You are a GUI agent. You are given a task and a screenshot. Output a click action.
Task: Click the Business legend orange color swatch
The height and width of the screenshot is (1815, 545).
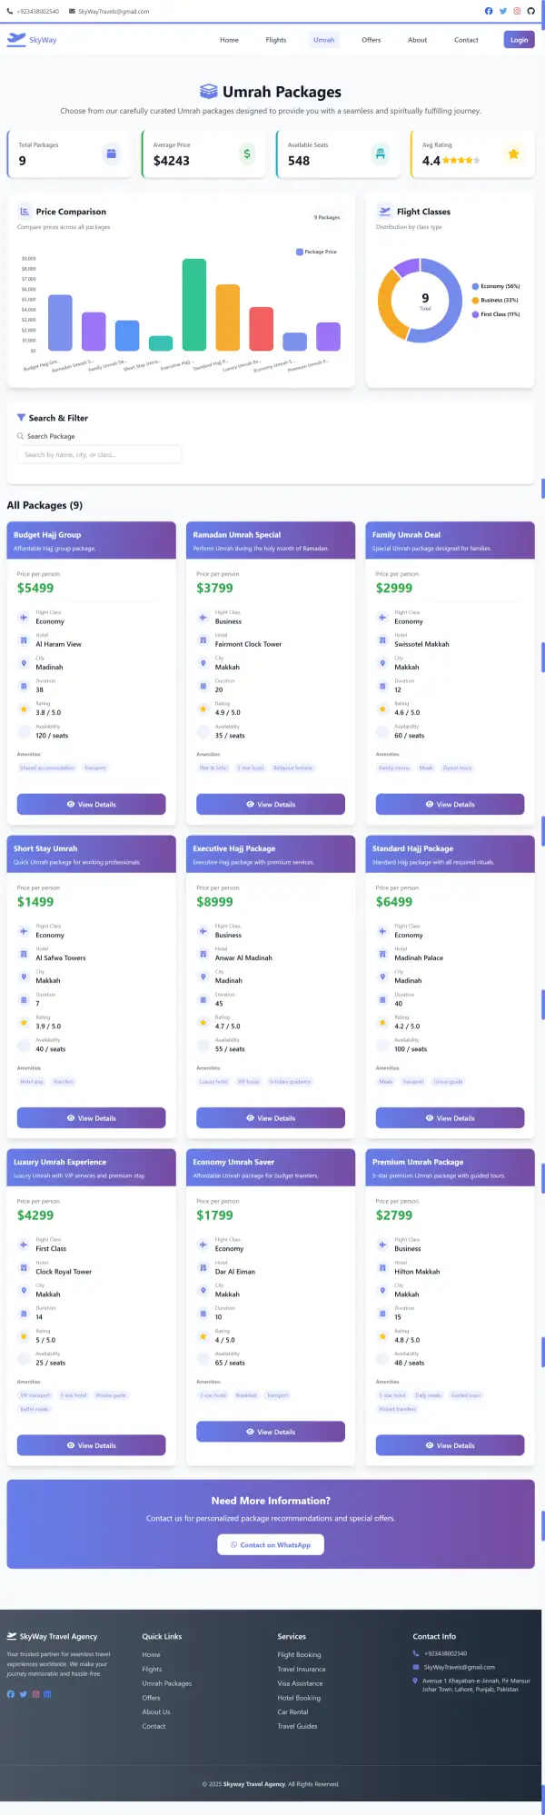pyautogui.click(x=475, y=300)
